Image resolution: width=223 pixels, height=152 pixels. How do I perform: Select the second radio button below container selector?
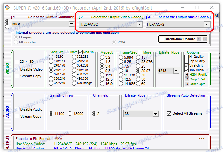tap(7, 26)
